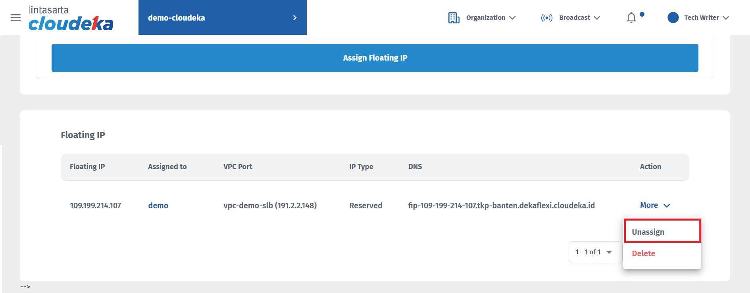Click the Organization building icon
The height and width of the screenshot is (293, 750).
(x=454, y=18)
